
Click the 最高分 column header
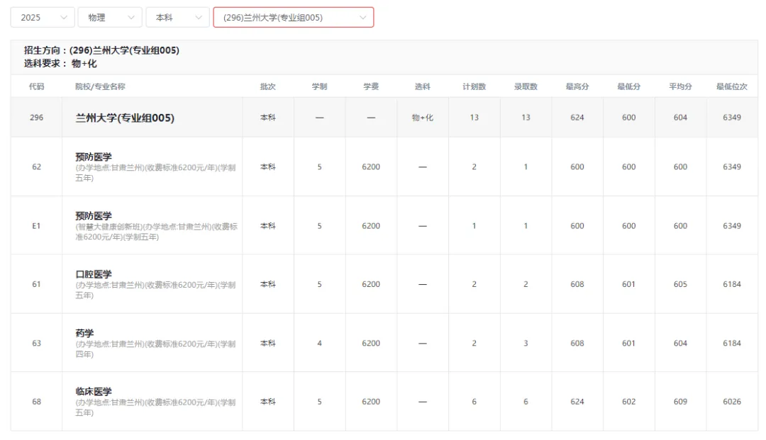pos(577,86)
